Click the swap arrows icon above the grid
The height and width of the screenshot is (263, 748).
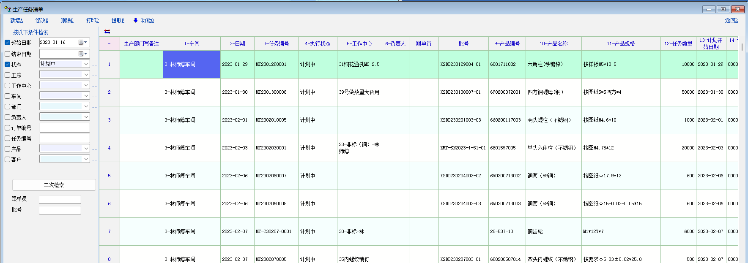(x=107, y=32)
